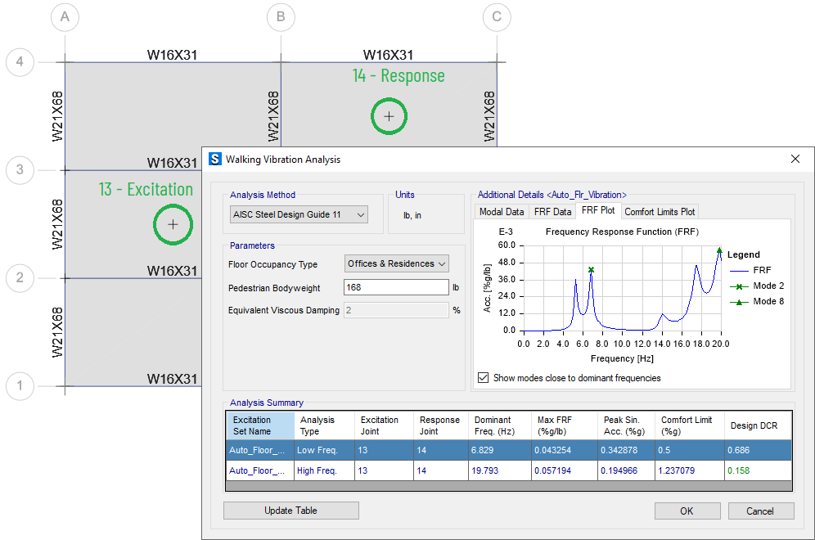Click the Cancel button

tap(760, 511)
